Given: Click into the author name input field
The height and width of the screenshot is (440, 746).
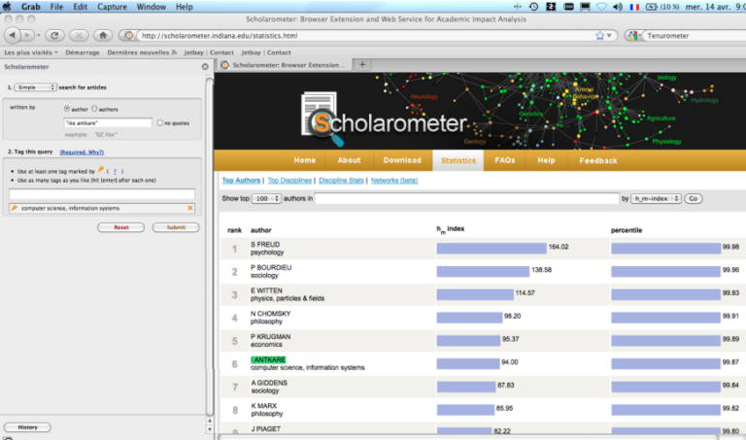Looking at the screenshot, I should point(108,122).
